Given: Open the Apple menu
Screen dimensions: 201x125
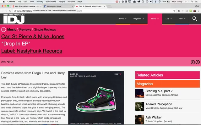Looking at the screenshot, I should pos(4,2).
